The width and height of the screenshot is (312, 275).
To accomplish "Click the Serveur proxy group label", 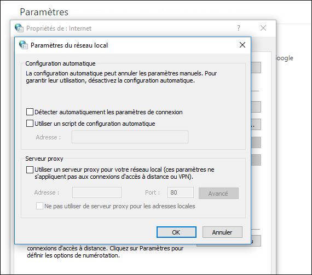I will 44,159.
